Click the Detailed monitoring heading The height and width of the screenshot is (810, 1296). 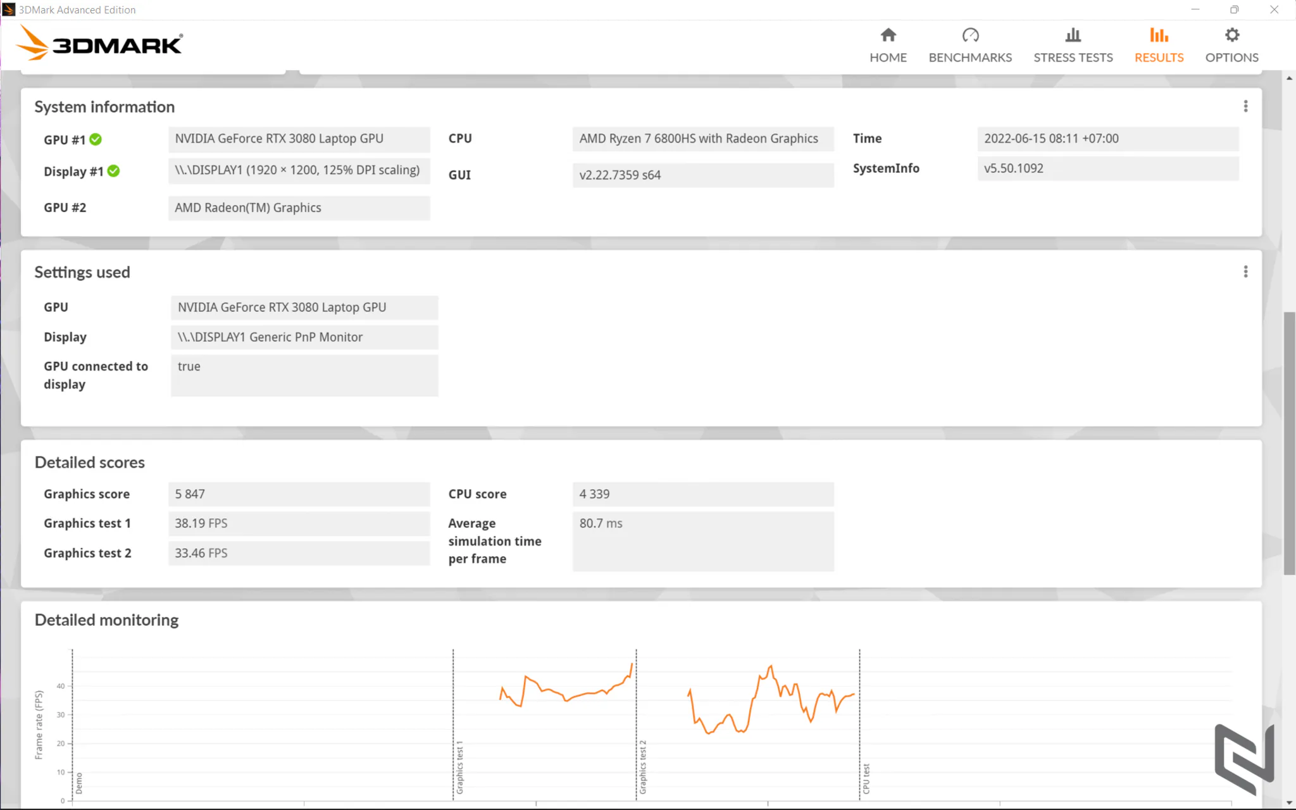(106, 620)
